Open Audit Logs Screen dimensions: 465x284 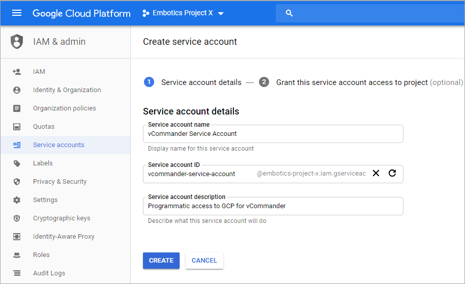pyautogui.click(x=49, y=273)
